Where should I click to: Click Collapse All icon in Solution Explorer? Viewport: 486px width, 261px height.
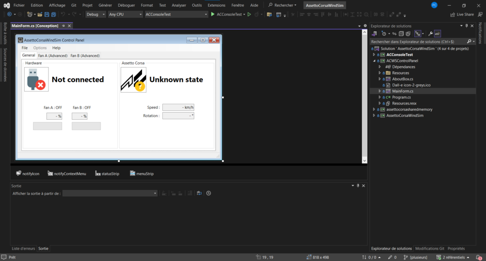click(x=401, y=34)
